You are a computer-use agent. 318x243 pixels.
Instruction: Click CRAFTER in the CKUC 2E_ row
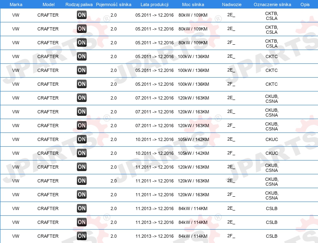click(x=48, y=139)
